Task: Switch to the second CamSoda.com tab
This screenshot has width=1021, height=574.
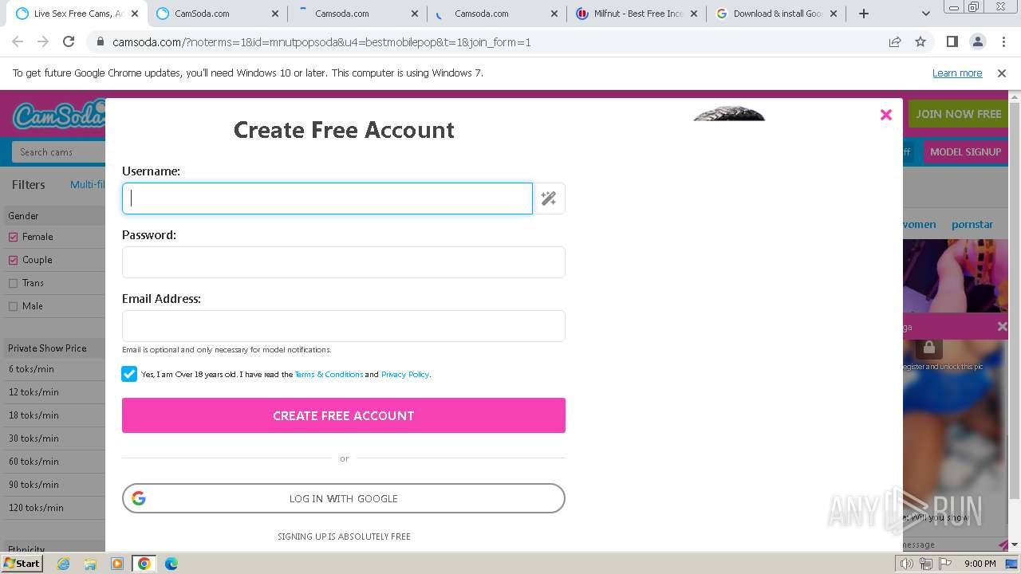Action: pos(217,14)
